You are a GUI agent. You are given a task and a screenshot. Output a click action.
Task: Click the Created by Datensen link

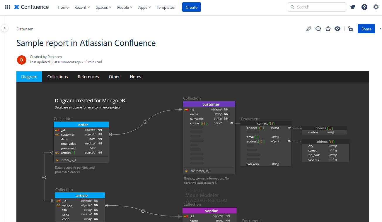(x=46, y=57)
